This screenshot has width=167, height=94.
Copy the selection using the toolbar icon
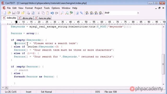click(43, 13)
